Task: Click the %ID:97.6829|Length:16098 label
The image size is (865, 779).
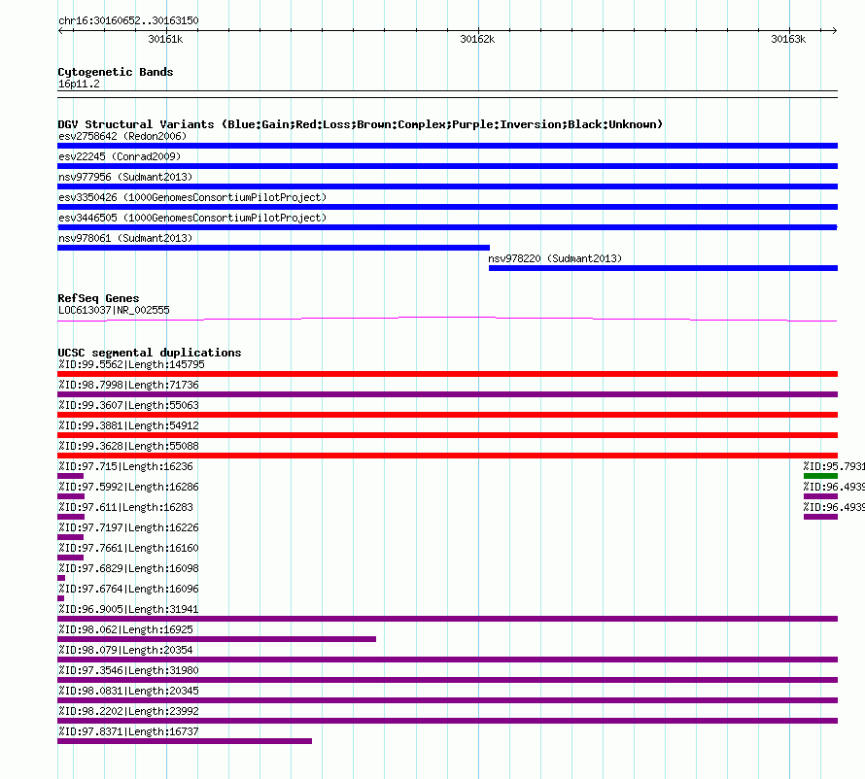Action: pyautogui.click(x=128, y=568)
